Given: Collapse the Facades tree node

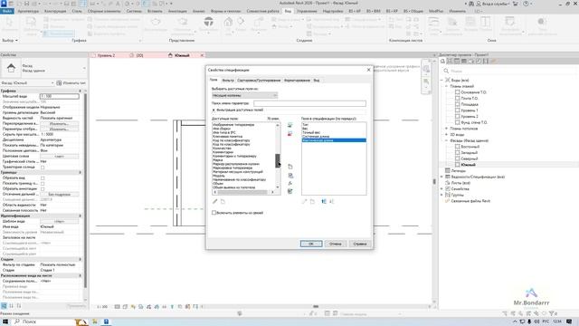Looking at the screenshot, I should 446,140.
